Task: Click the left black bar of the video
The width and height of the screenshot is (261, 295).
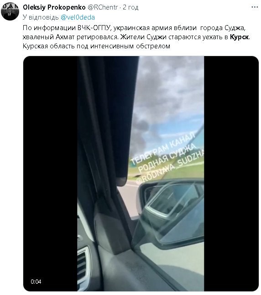Action: pyautogui.click(x=50, y=173)
